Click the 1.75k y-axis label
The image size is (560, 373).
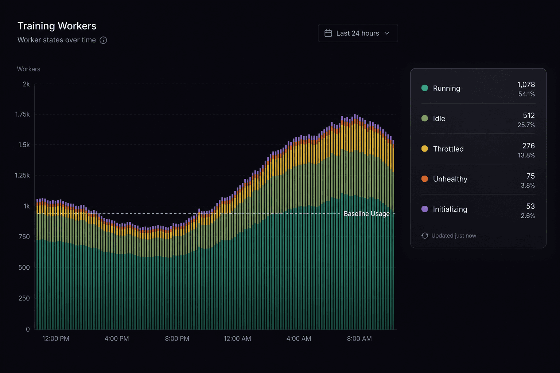(x=23, y=114)
